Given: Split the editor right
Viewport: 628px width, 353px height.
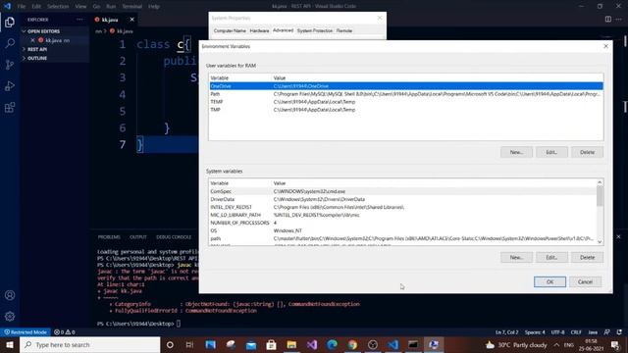Looking at the screenshot, I should coord(608,20).
